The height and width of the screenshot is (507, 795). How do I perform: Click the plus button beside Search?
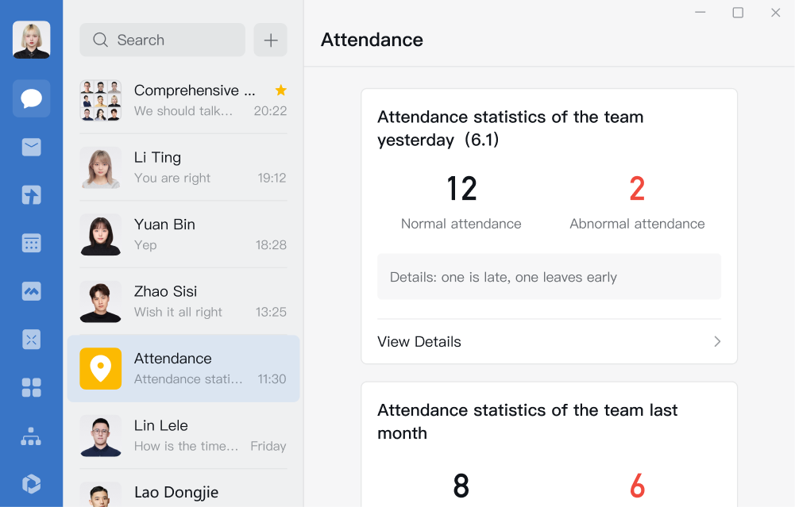(270, 40)
